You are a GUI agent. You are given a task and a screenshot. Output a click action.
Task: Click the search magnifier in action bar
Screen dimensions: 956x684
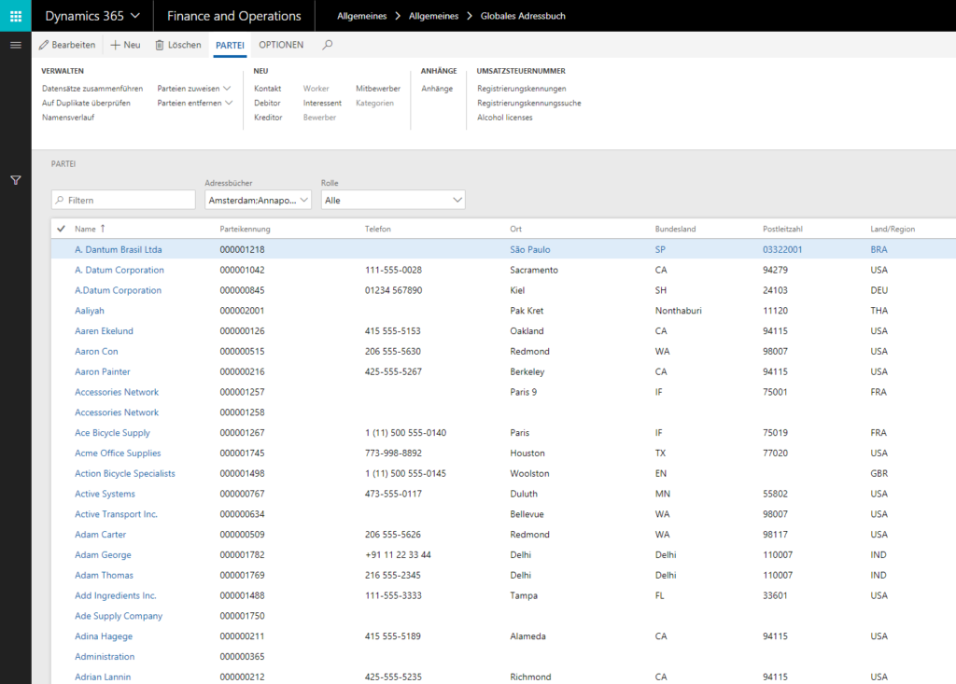(x=327, y=45)
